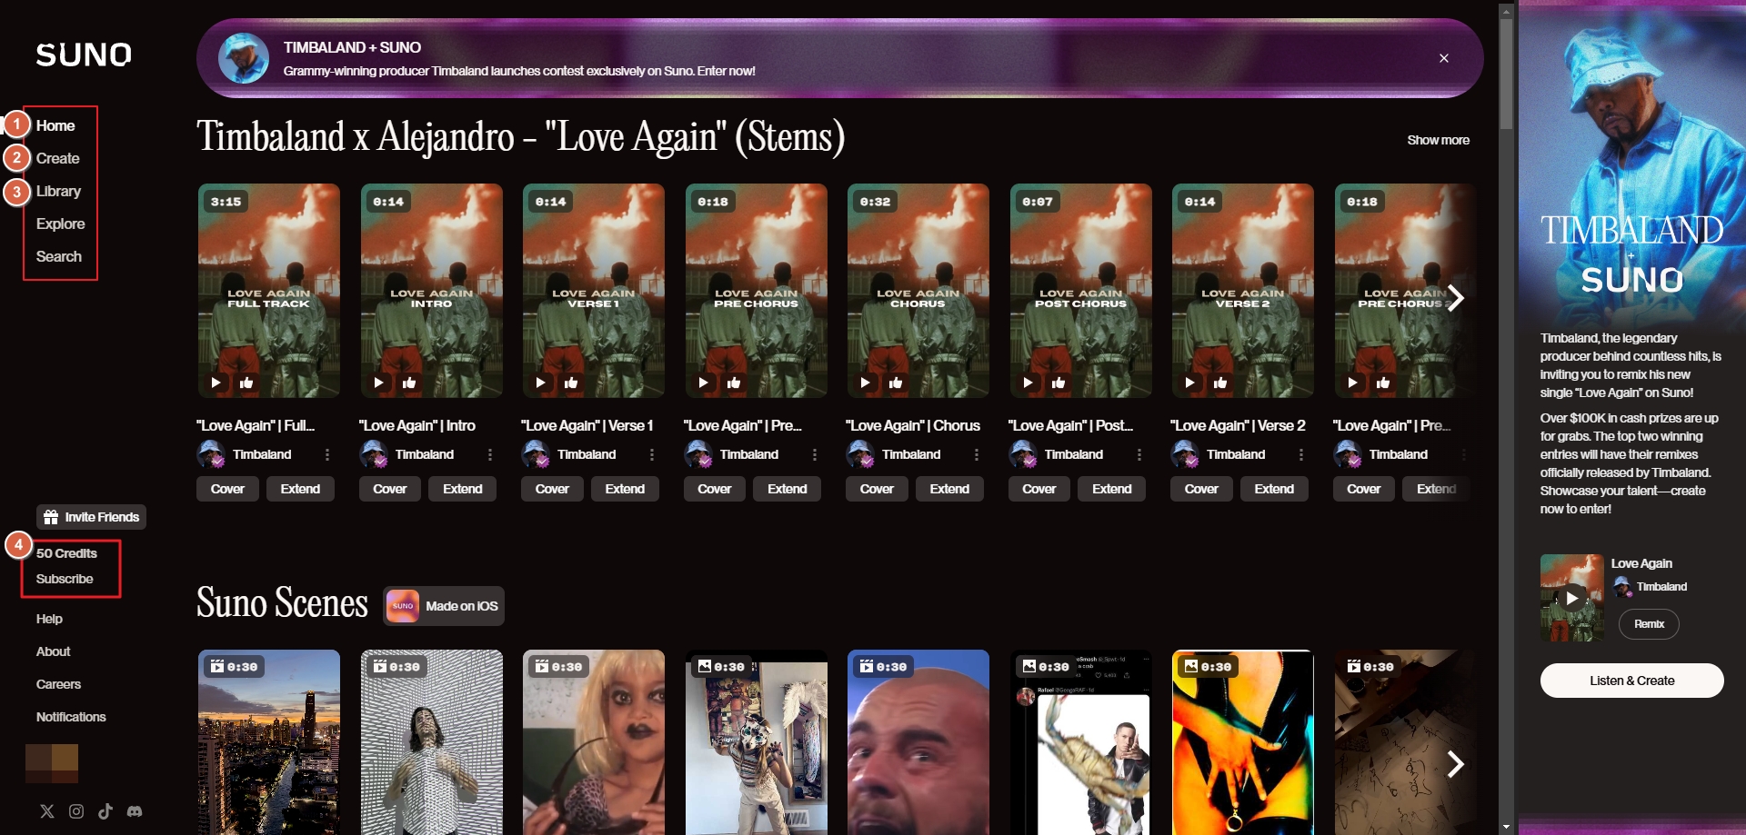
Task: Open Library in the sidebar
Action: (x=58, y=191)
